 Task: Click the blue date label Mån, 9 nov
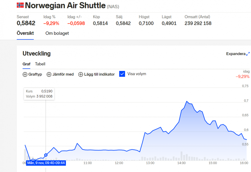click(x=46, y=163)
